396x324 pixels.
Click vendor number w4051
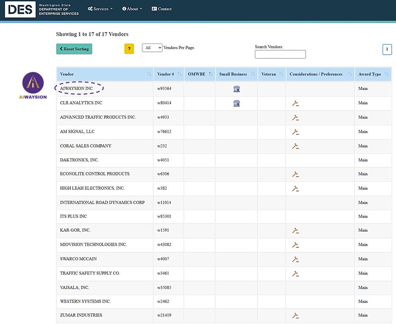pos(163,160)
